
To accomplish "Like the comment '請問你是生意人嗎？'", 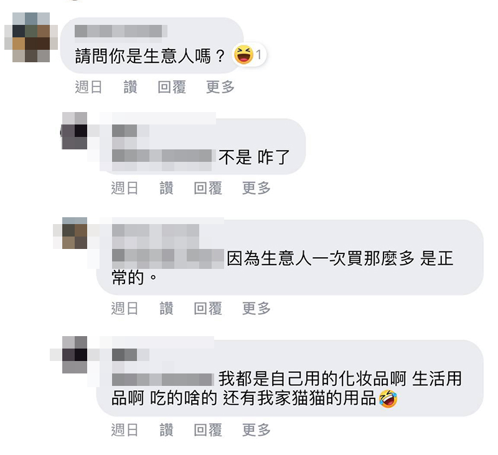I will tap(130, 87).
